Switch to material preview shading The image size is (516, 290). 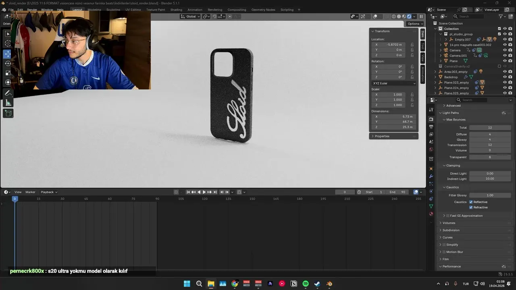pos(404,17)
